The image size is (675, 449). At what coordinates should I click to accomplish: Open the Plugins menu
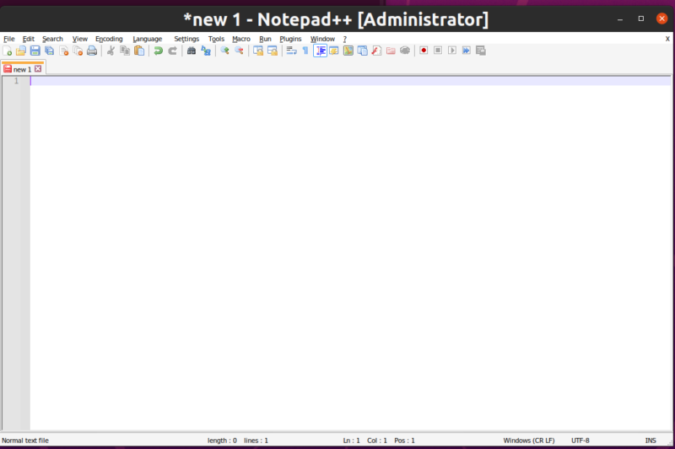(290, 39)
